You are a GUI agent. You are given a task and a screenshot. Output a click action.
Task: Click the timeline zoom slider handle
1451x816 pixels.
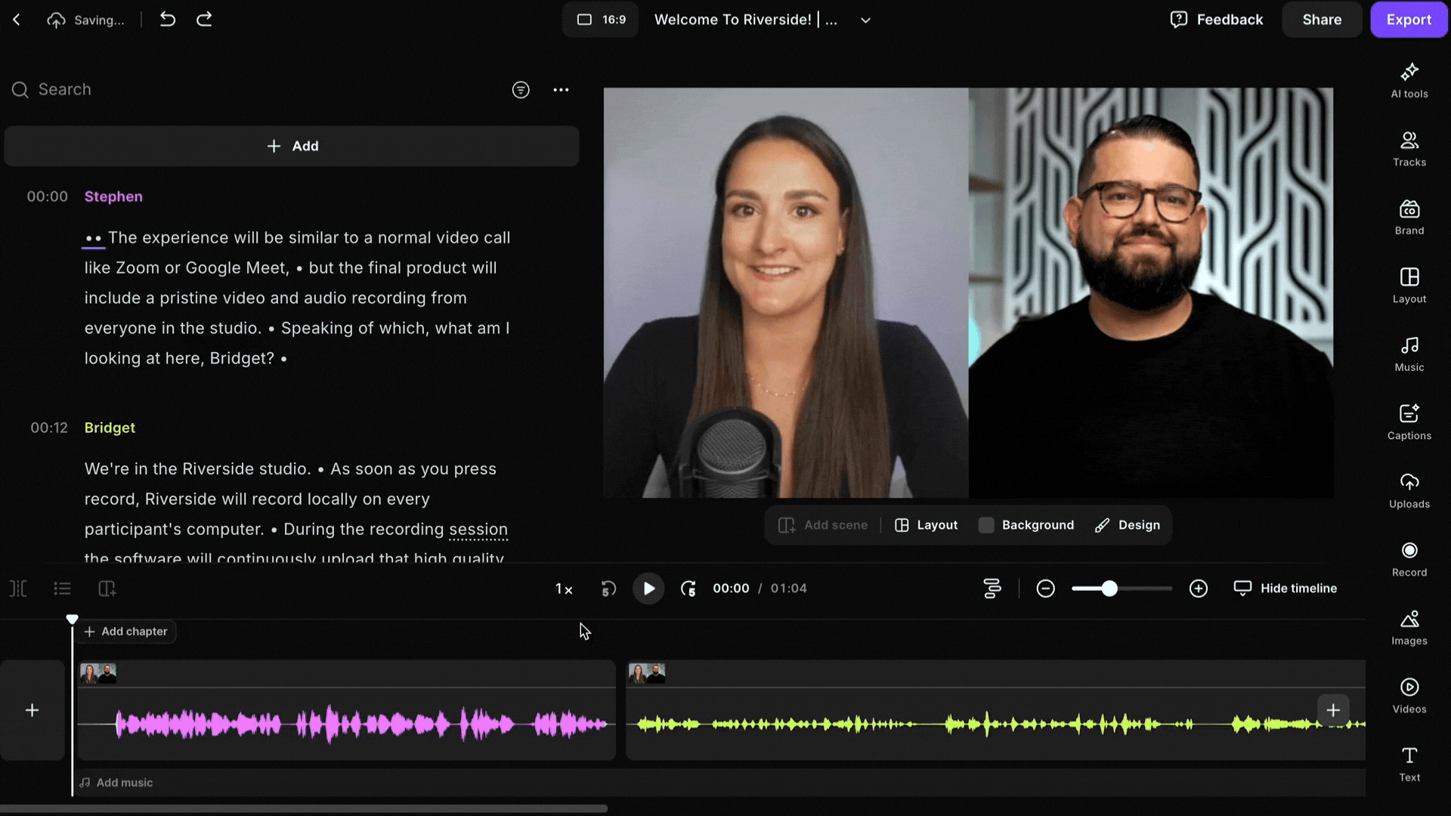click(x=1109, y=589)
